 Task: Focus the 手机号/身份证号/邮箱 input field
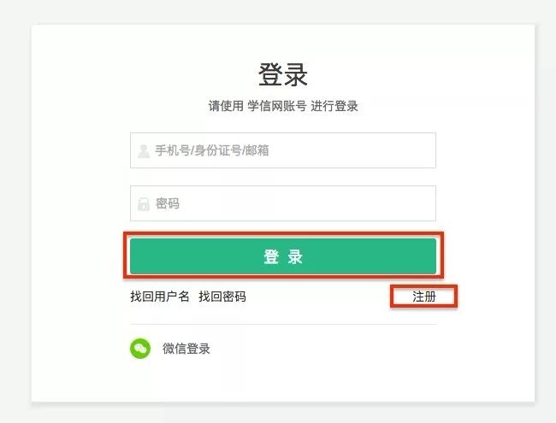pyautogui.click(x=291, y=151)
